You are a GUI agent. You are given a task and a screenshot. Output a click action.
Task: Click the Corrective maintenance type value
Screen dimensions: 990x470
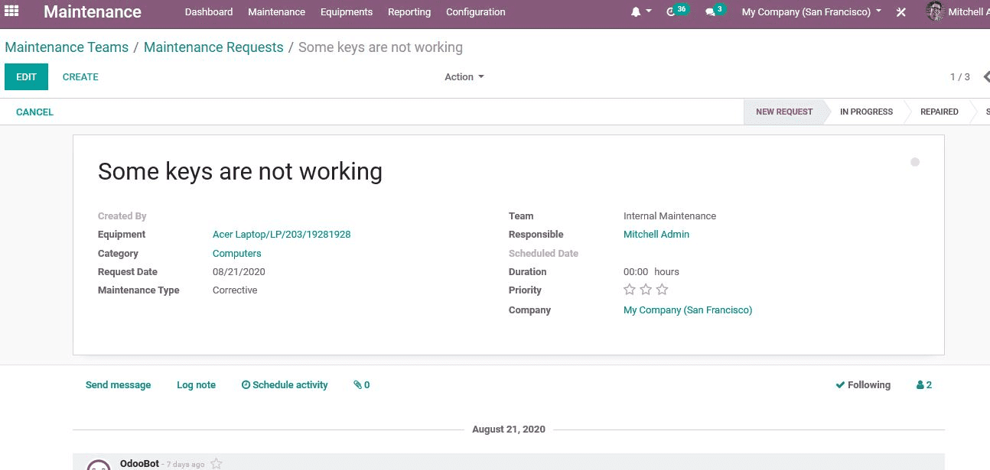pos(235,290)
